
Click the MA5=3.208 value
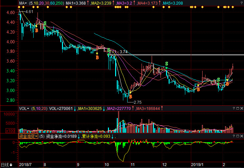(x=173, y=3)
